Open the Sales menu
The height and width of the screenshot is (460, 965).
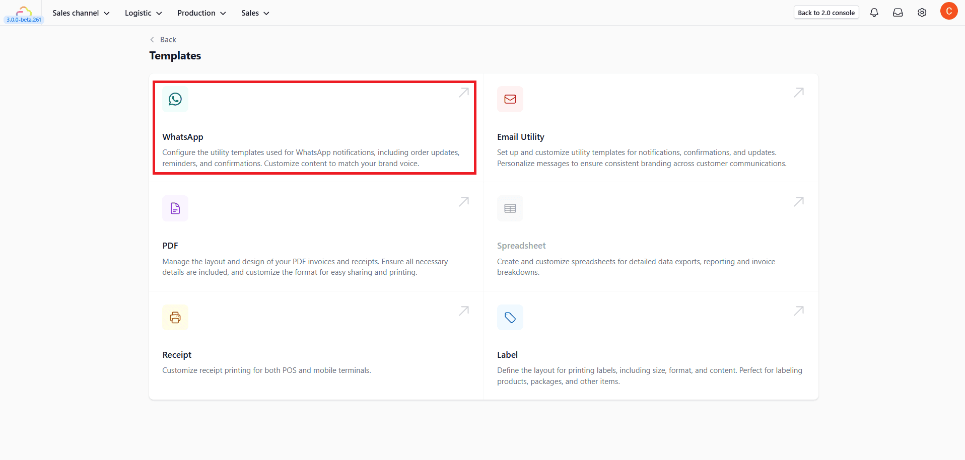255,13
